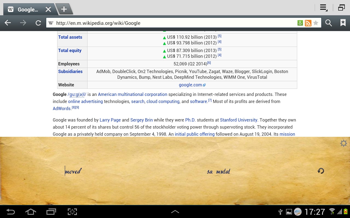The height and width of the screenshot is (218, 350).
Task: Open citation [7] after software
Action: (210, 100)
